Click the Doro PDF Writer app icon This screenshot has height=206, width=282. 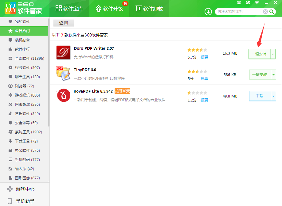point(63,52)
